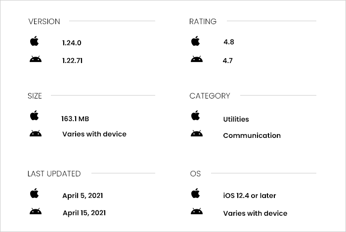This screenshot has width=346, height=232.
Task: Click the Android icon under RATING
Action: coord(197,59)
